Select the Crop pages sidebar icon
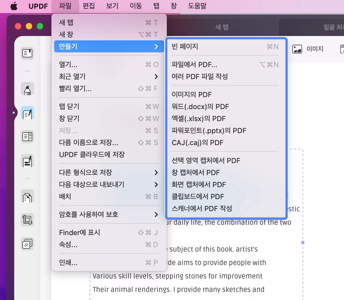The height and width of the screenshot is (300, 344). 27,220
